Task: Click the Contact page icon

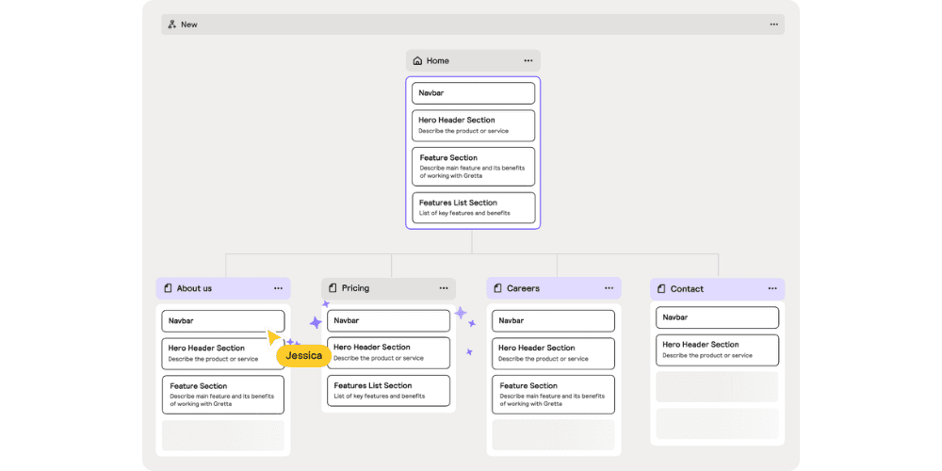Action: pos(661,289)
